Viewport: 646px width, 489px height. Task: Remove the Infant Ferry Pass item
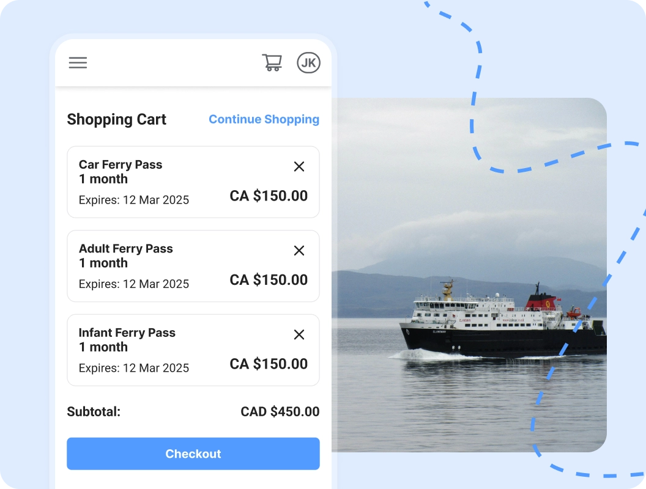coord(299,334)
